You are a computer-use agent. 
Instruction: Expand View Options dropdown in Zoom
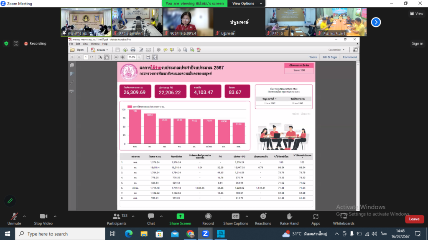[247, 3]
